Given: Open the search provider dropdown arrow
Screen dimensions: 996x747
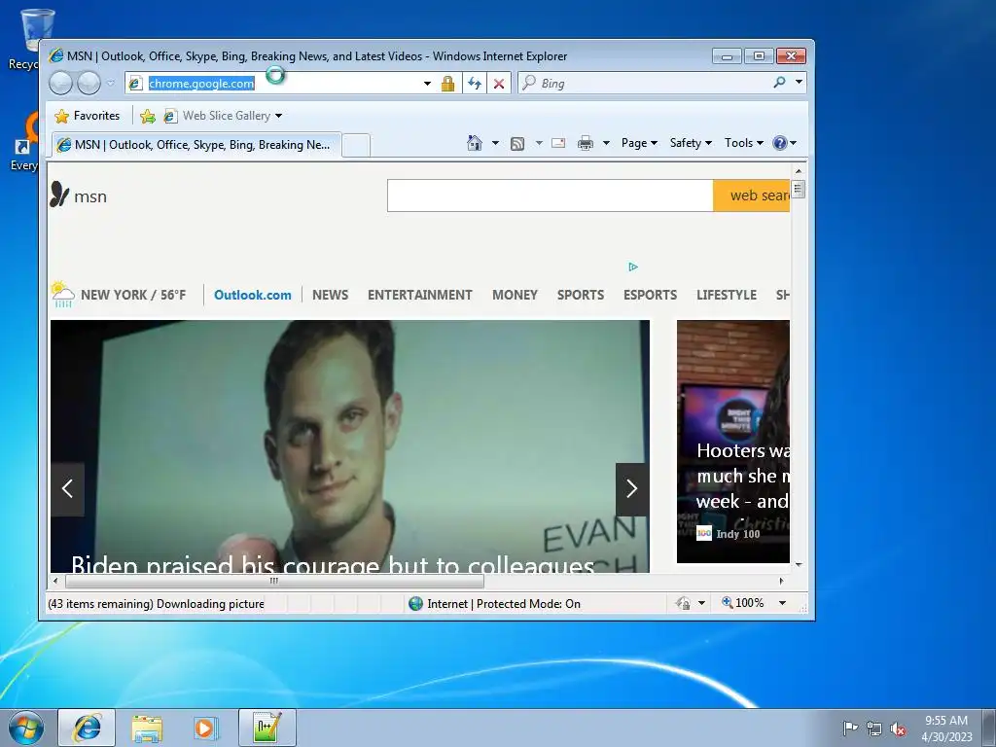Looking at the screenshot, I should click(799, 83).
